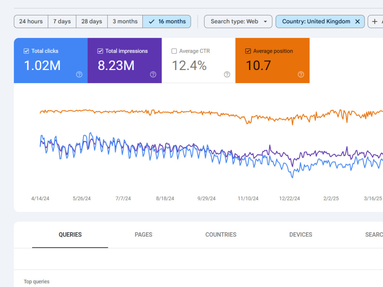Switch to the COUNTRIES tab
Viewport: 383px width, 287px height.
click(x=221, y=235)
